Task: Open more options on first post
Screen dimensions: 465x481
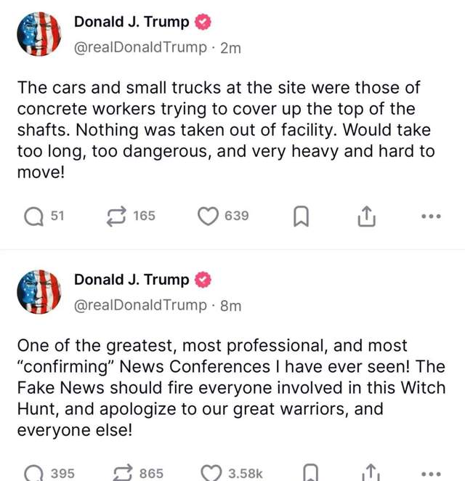Action: pos(430,217)
